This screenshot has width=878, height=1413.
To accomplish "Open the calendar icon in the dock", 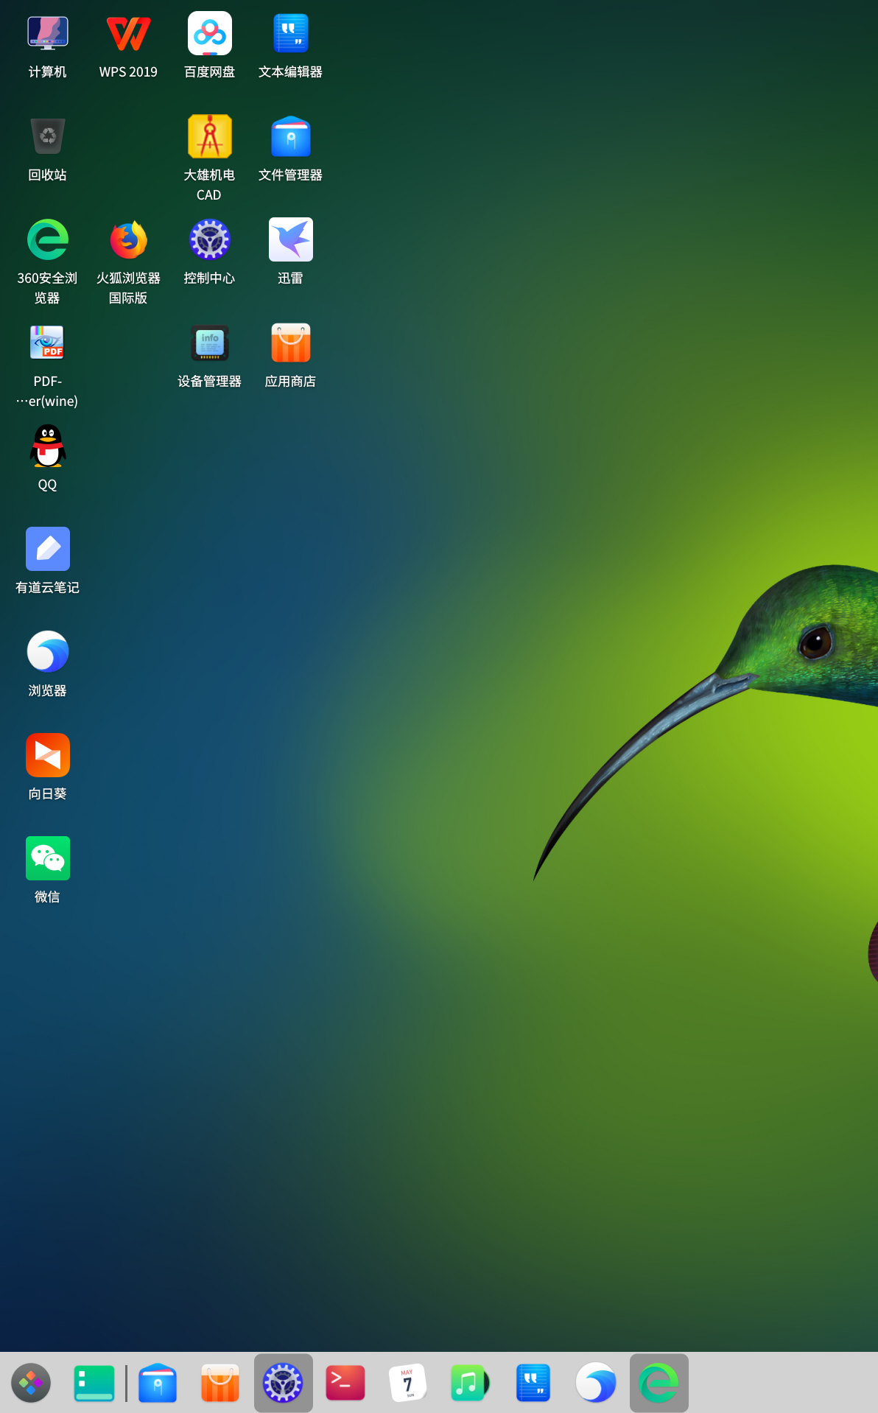I will click(407, 1383).
